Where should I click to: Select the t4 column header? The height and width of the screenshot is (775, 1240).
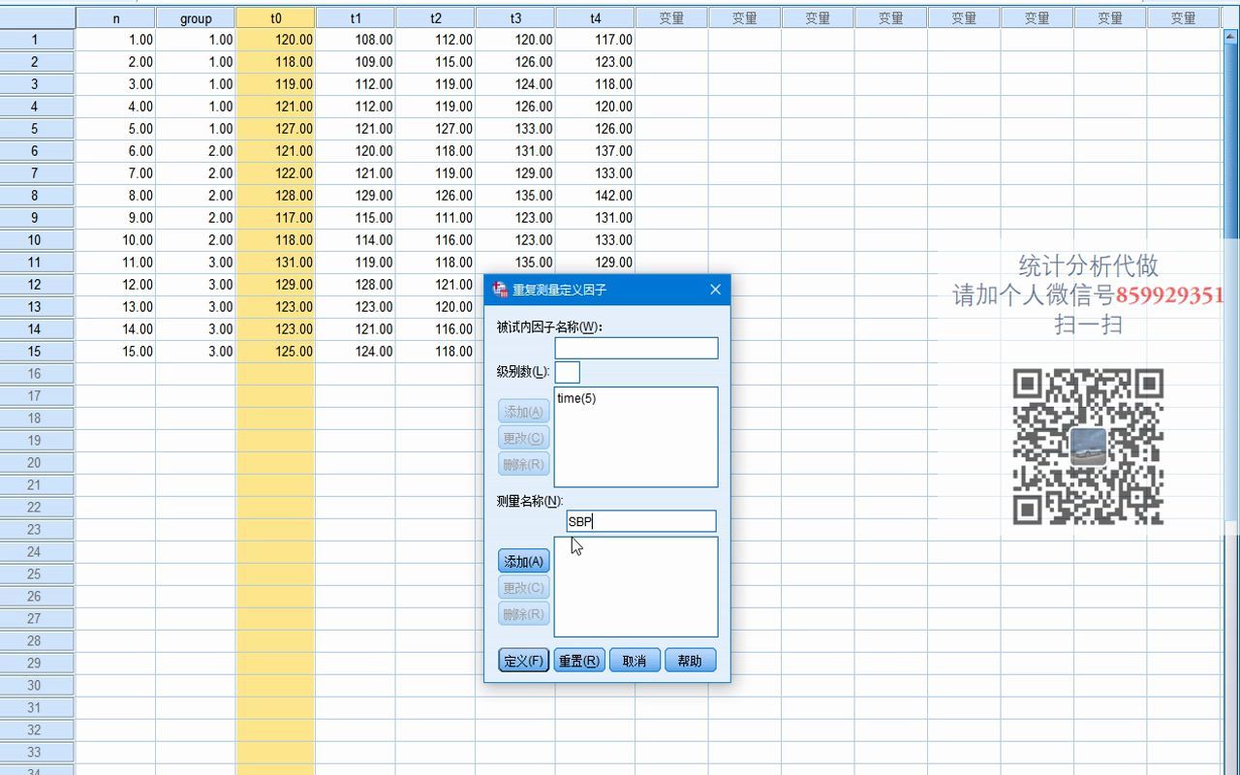click(595, 18)
